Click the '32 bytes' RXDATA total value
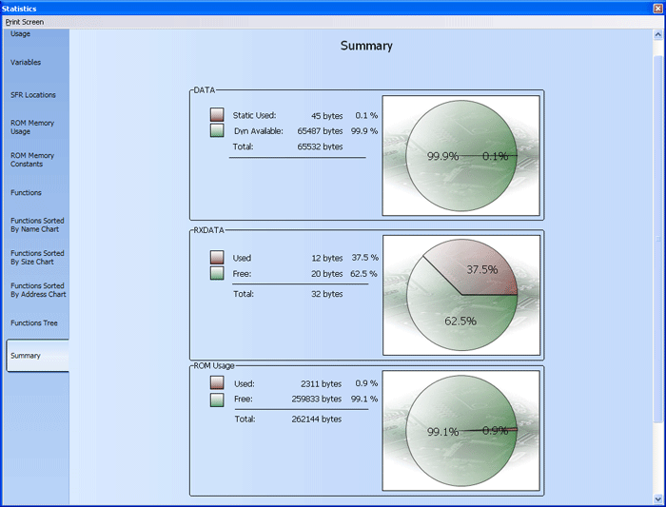666x507 pixels. [327, 294]
